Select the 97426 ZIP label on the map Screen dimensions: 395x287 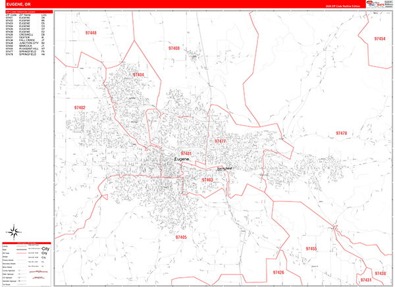tap(278, 273)
